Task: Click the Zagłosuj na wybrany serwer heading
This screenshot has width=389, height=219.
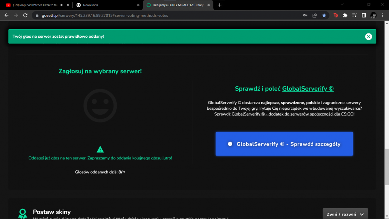Action: [x=100, y=71]
